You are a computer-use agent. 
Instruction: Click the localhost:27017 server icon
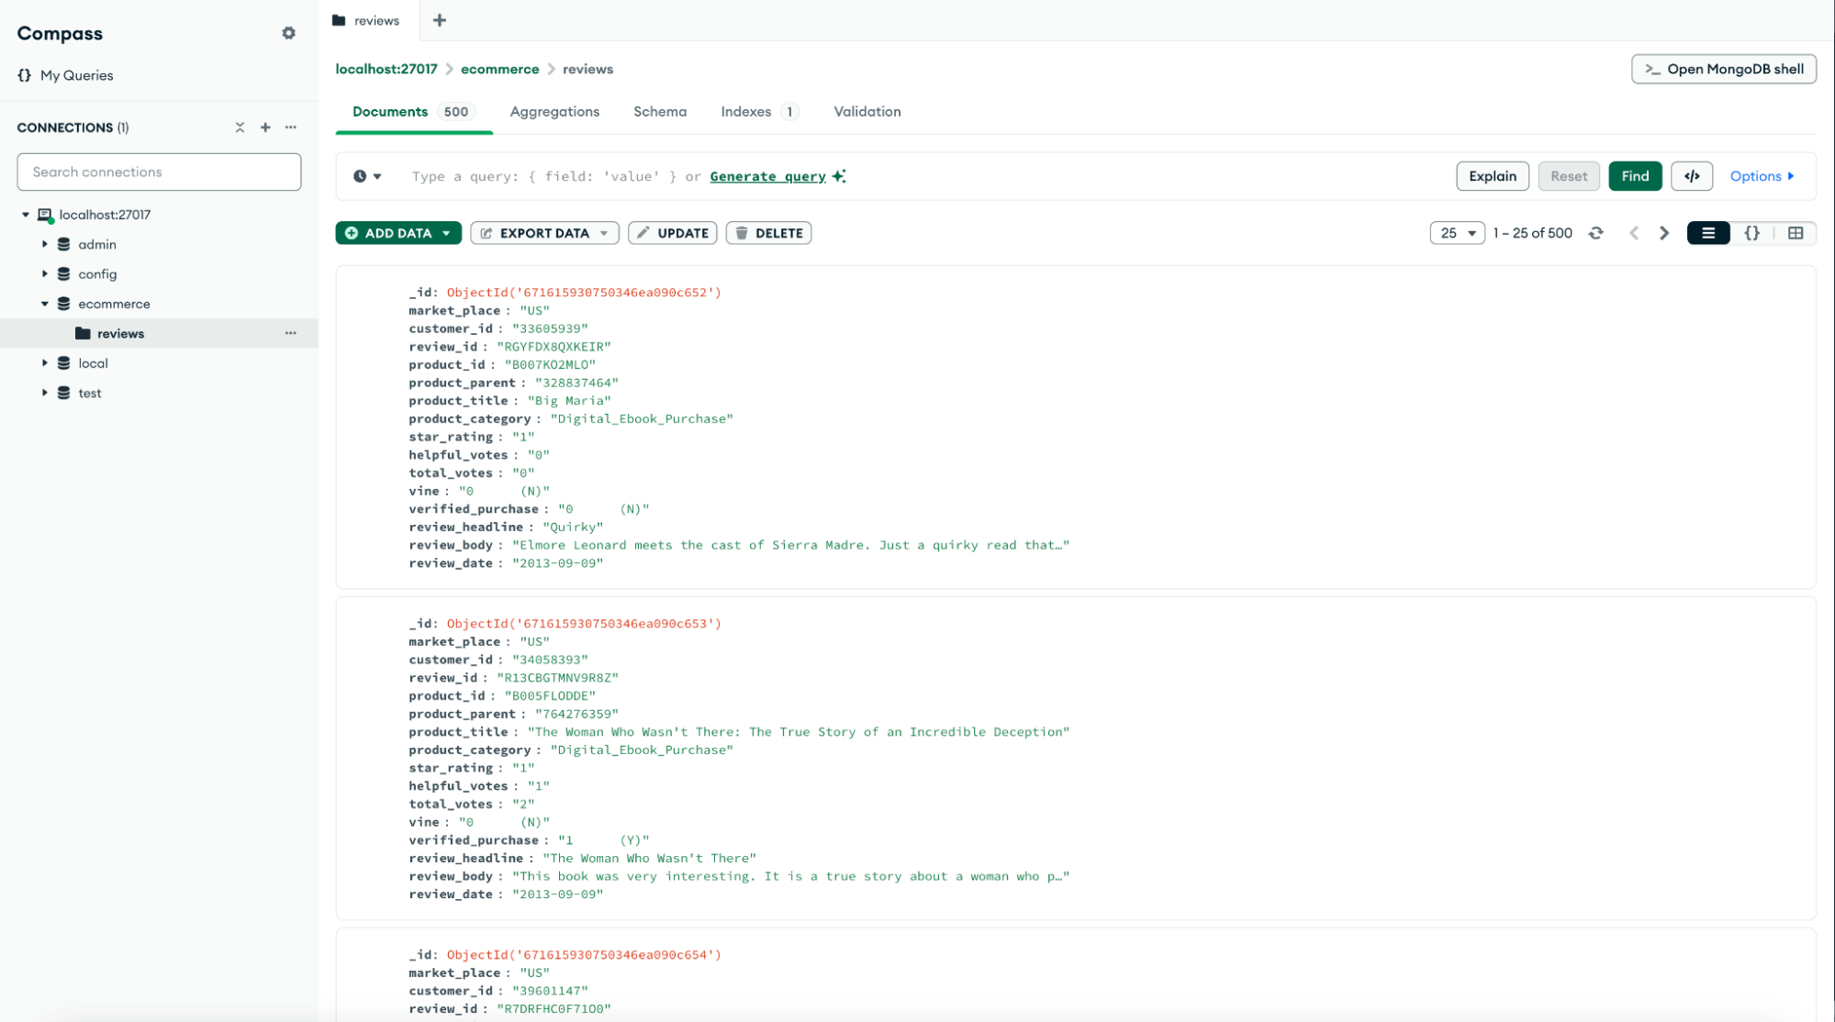pyautogui.click(x=45, y=215)
